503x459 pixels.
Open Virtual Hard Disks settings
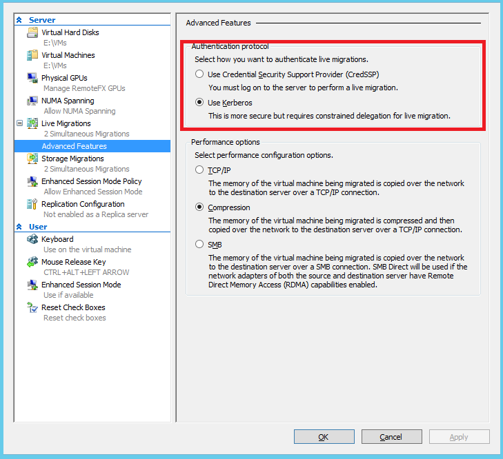pyautogui.click(x=70, y=32)
